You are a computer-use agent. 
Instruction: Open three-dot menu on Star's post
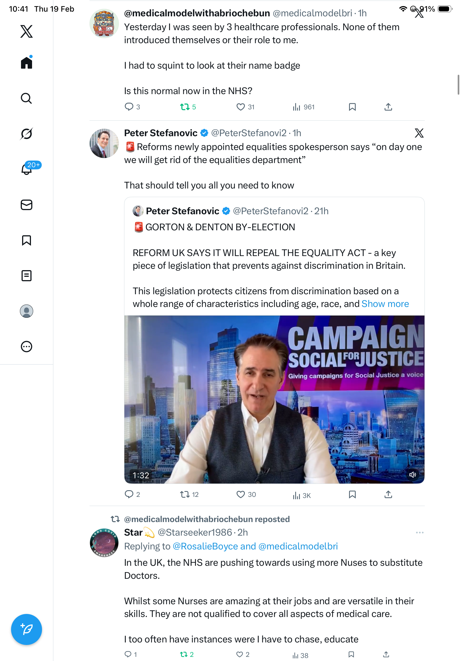[x=419, y=533]
